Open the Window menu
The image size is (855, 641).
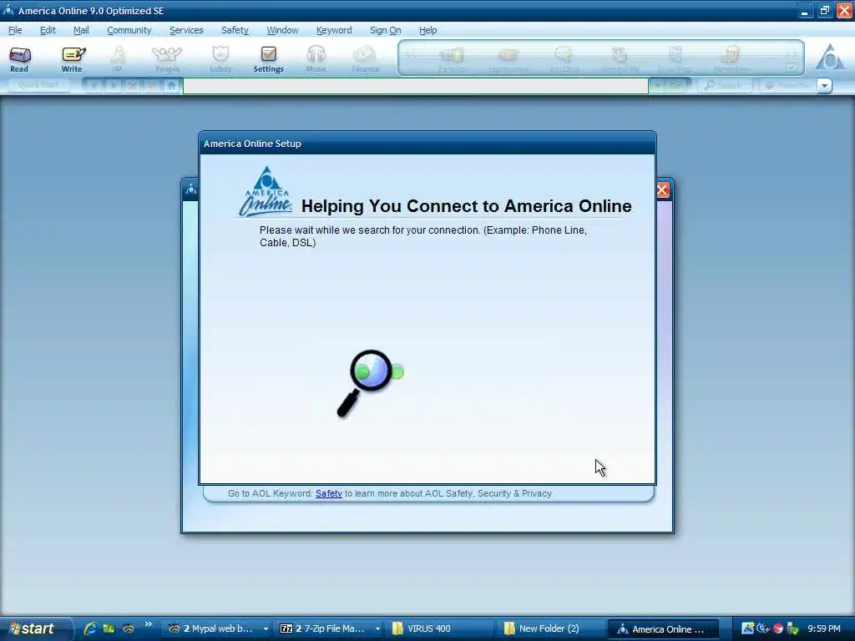pos(282,30)
